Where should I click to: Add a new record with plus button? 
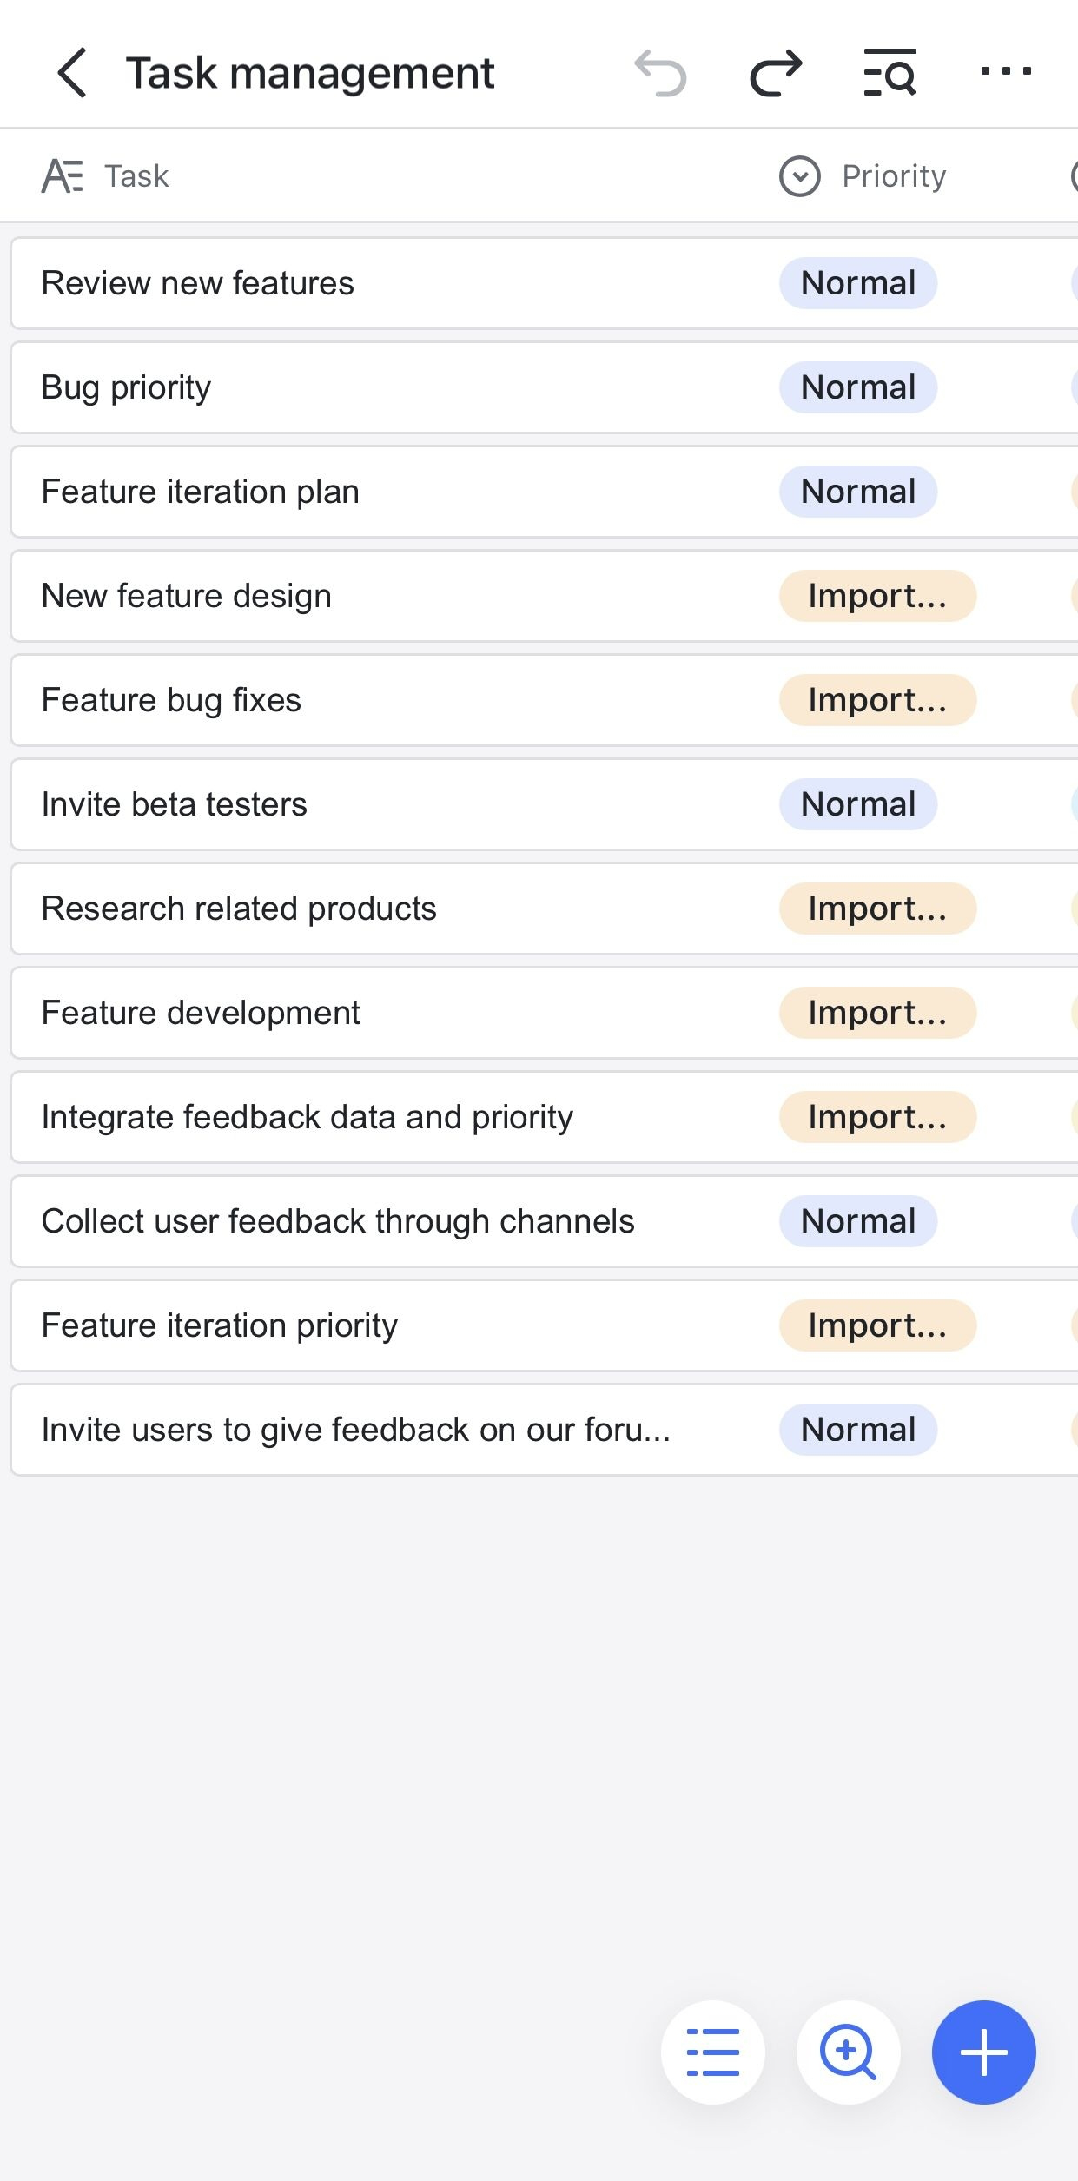[x=983, y=2052]
